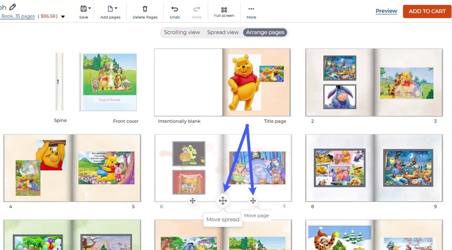Screen dimensions: 452x250
Task: Select page 7 pirate picture thumbnail
Action: tap(257, 168)
